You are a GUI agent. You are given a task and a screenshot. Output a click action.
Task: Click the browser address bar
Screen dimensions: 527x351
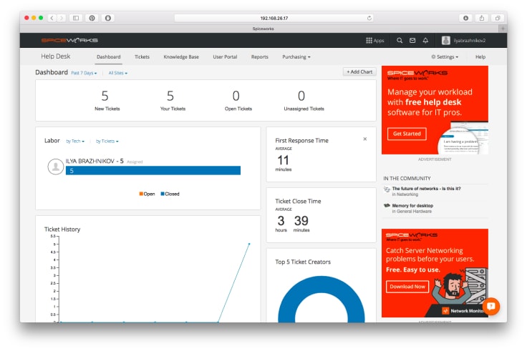pos(274,18)
